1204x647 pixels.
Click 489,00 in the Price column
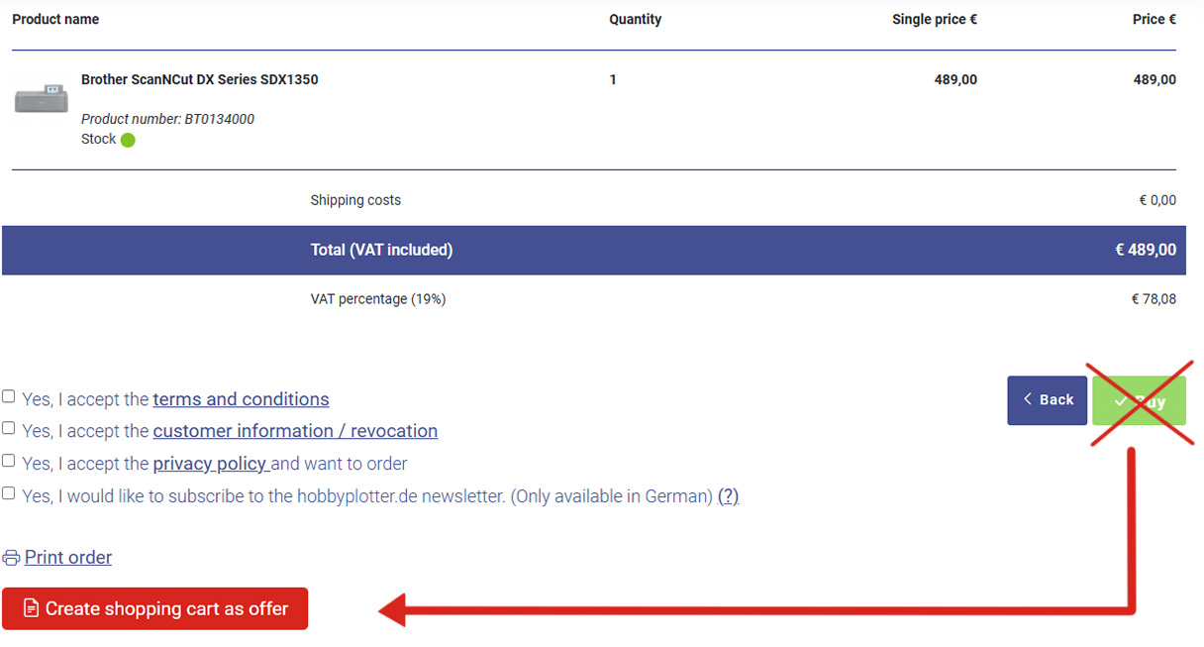coord(1154,79)
